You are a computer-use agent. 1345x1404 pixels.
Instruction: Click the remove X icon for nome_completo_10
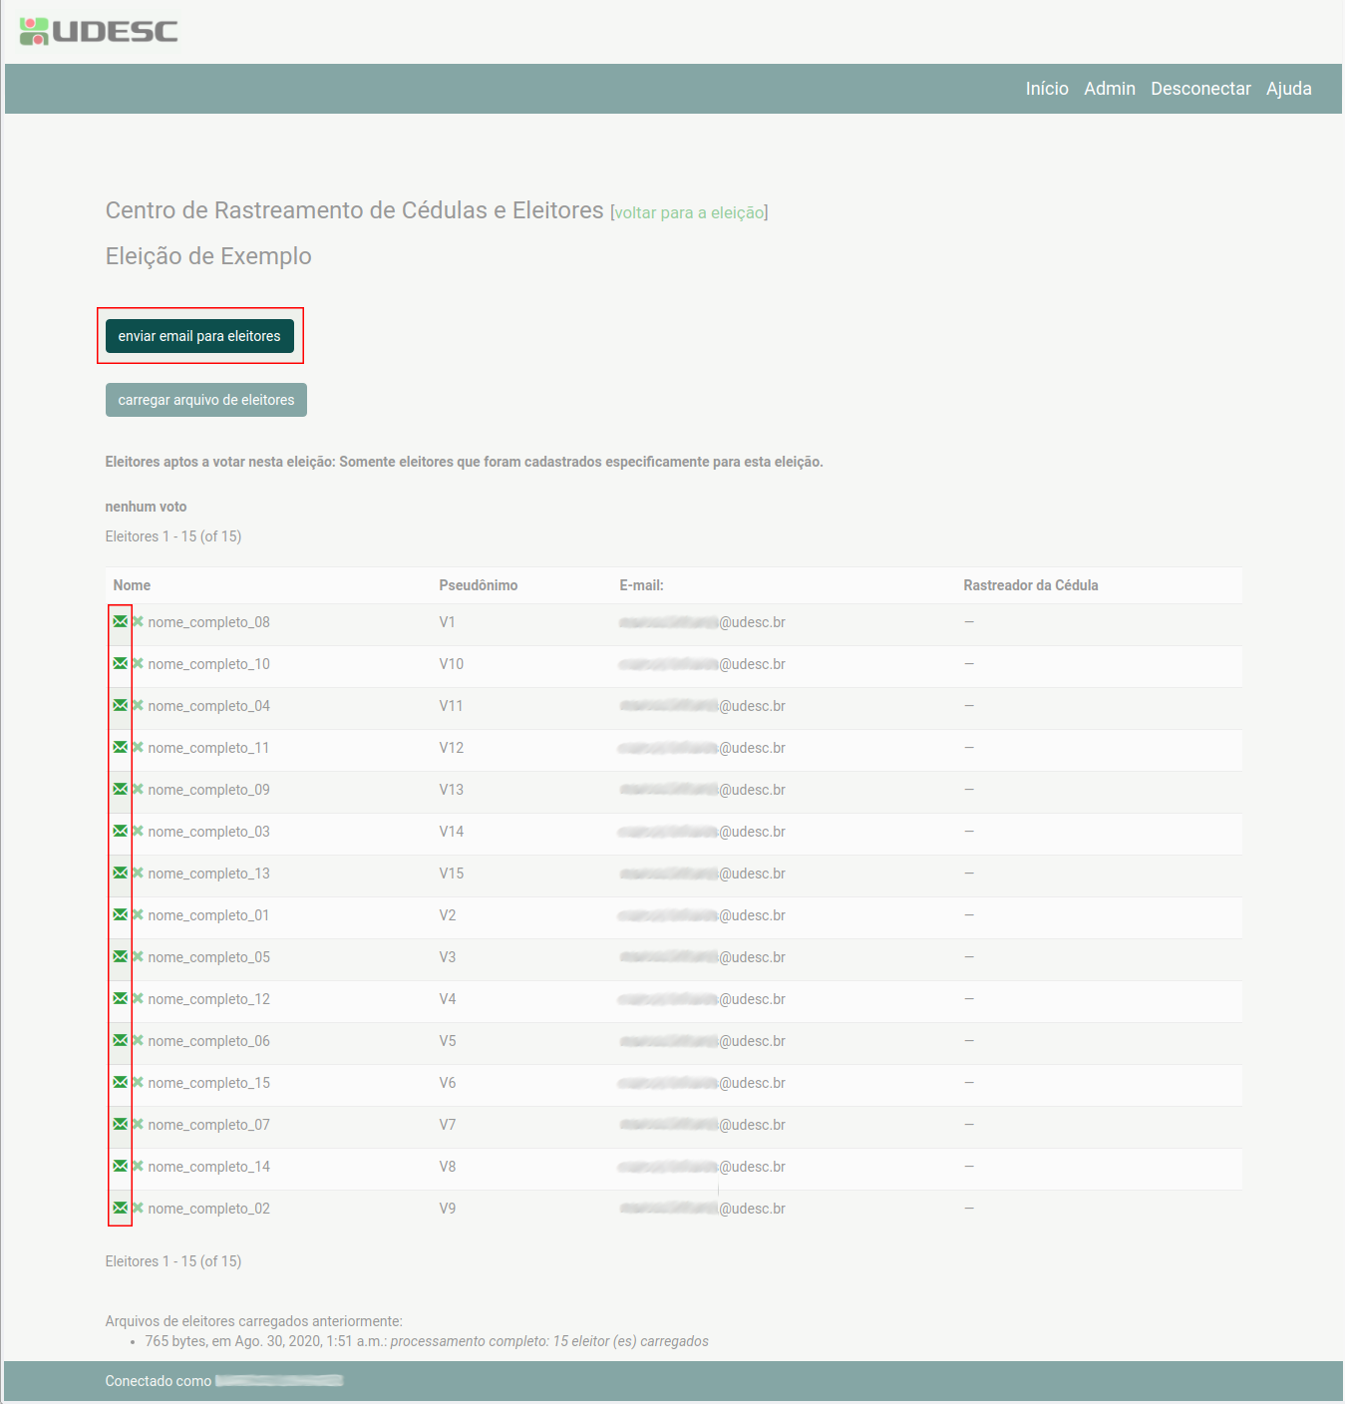point(139,663)
